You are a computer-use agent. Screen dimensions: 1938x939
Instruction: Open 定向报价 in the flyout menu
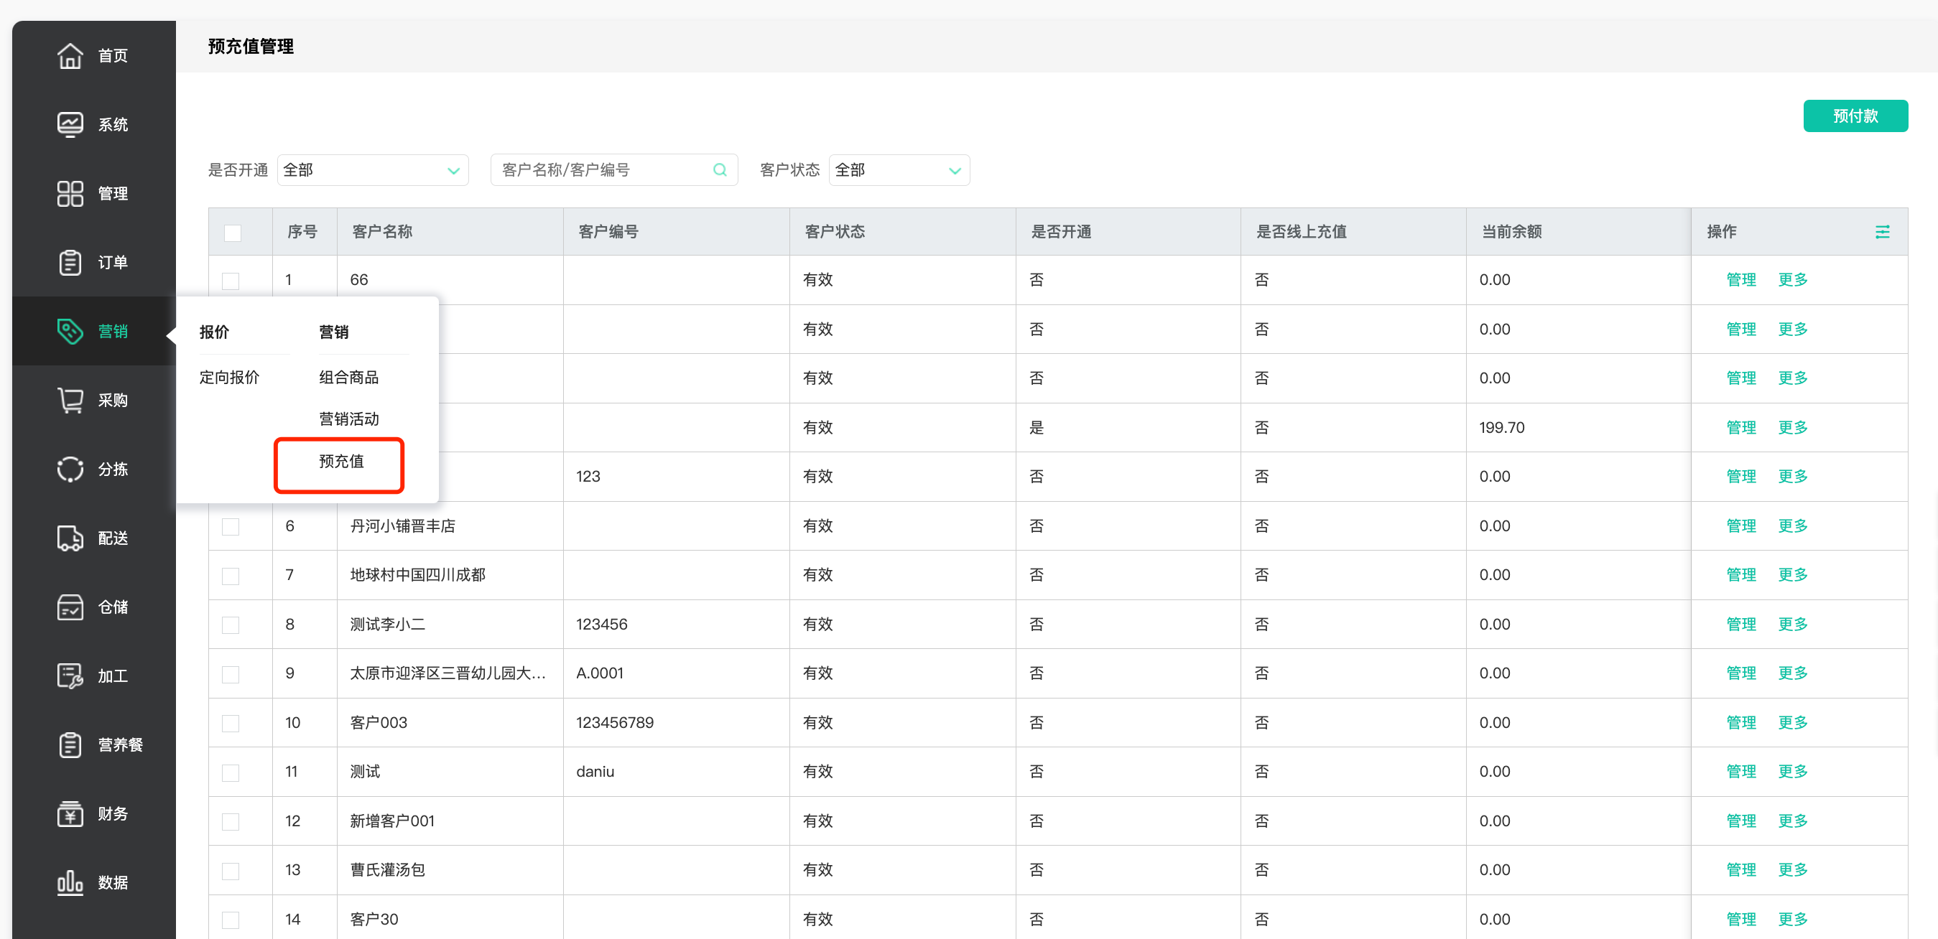[x=228, y=378]
